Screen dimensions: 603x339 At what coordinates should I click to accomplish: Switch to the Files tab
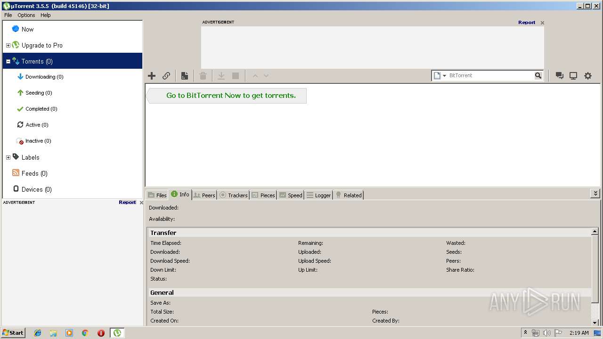(x=157, y=195)
